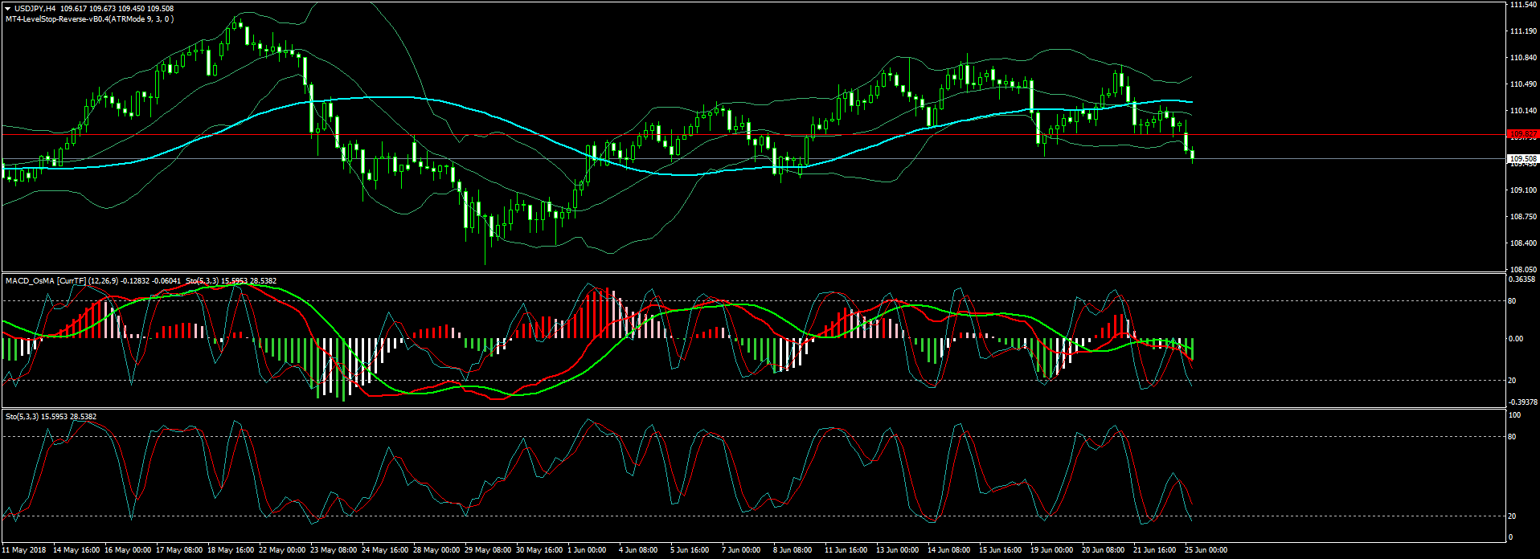Click the Sto(5,3,3) label in bottom subwindow

tap(22, 417)
